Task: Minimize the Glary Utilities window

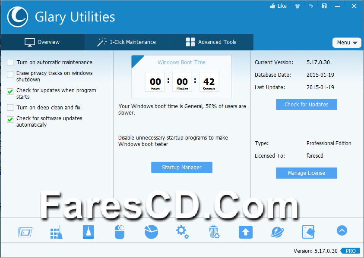Action: (337, 6)
